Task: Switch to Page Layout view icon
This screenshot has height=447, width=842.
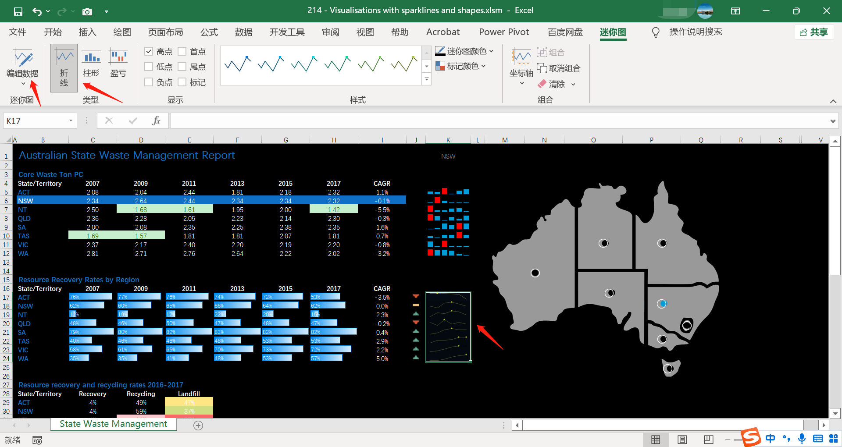Action: [x=682, y=440]
